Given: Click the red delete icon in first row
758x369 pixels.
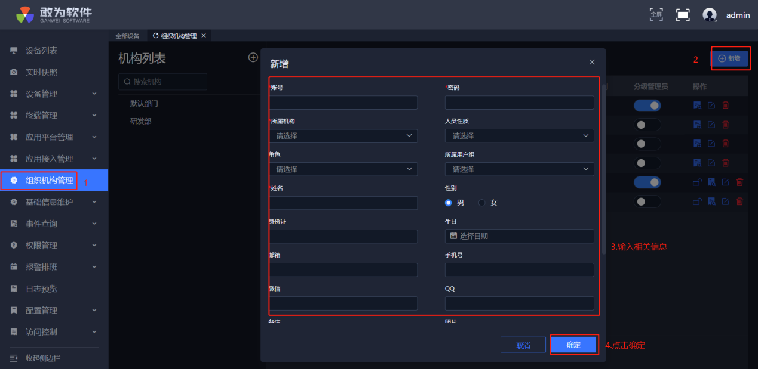Looking at the screenshot, I should click(726, 106).
